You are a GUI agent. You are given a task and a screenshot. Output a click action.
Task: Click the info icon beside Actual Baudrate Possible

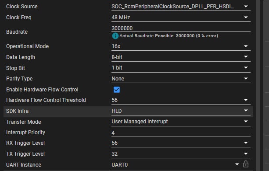115,36
